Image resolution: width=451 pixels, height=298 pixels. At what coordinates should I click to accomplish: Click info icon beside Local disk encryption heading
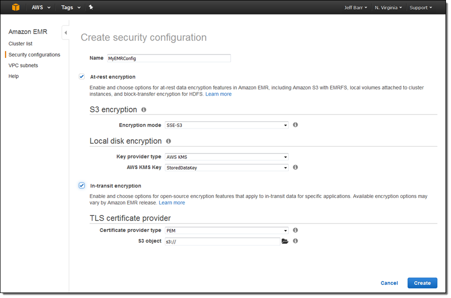click(x=168, y=141)
